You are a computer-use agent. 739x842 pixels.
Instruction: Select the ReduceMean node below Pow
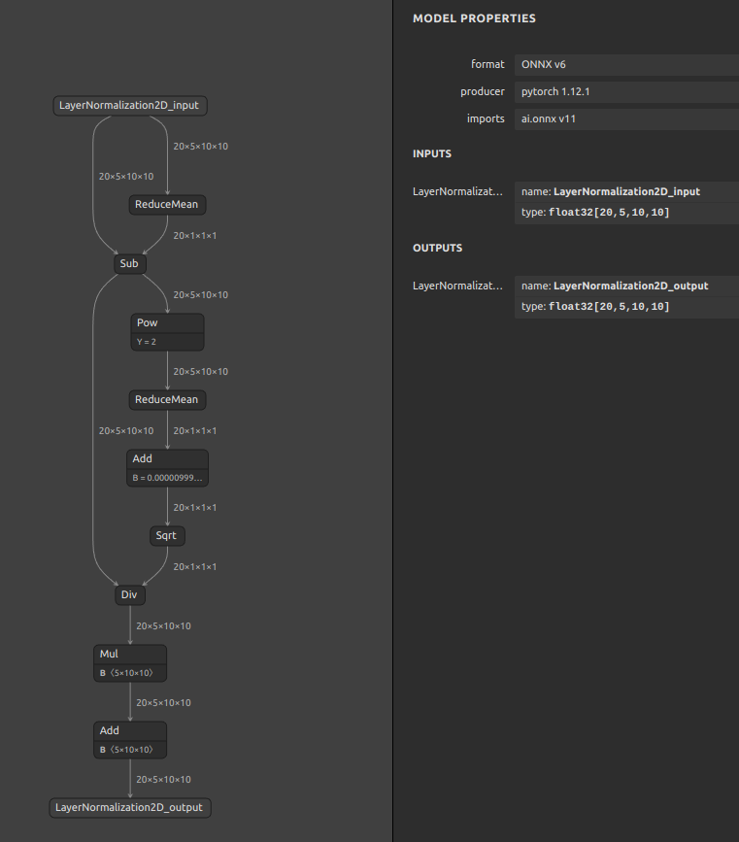click(168, 399)
